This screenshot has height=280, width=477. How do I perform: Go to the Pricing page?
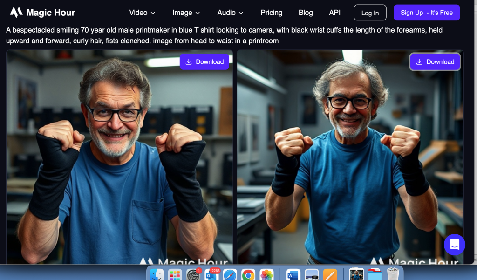click(x=271, y=13)
